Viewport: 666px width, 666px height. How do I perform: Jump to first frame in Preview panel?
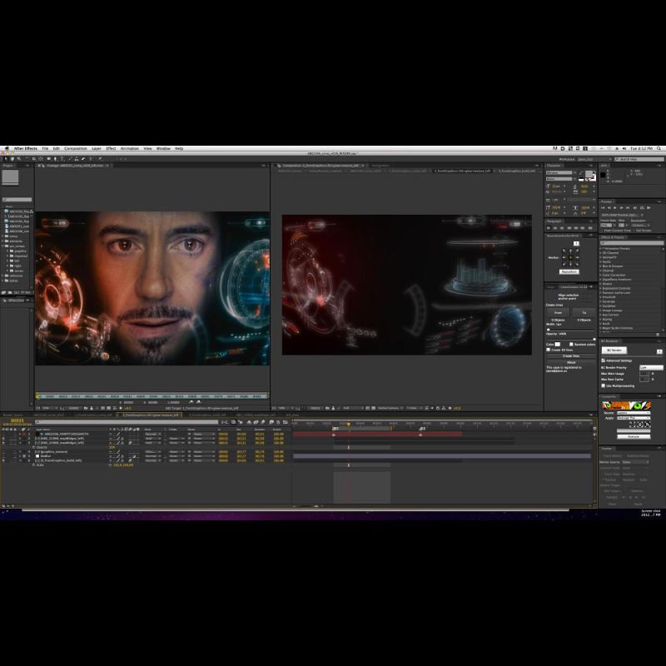603,207
